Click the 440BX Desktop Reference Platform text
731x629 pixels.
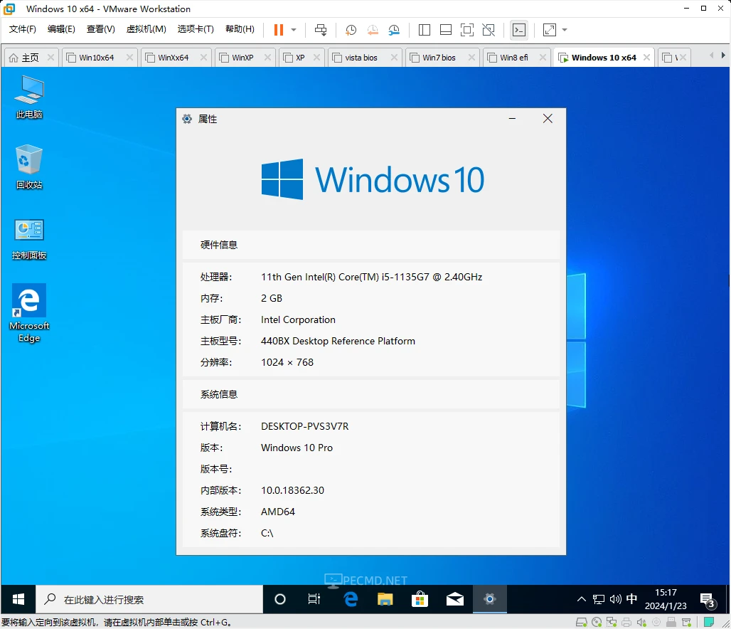coord(338,341)
